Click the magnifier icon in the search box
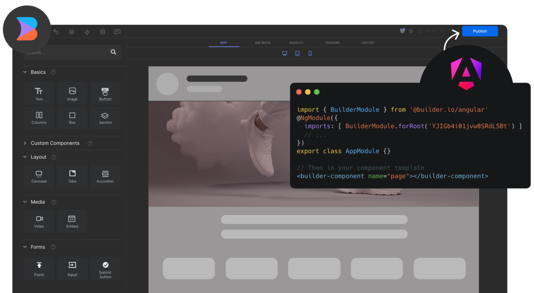This screenshot has height=293, width=534. 113,52
